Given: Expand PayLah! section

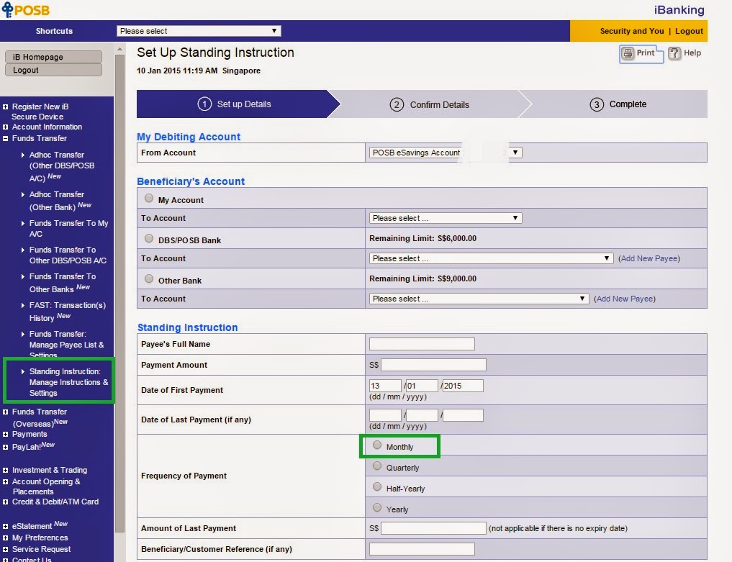Looking at the screenshot, I should (x=6, y=447).
